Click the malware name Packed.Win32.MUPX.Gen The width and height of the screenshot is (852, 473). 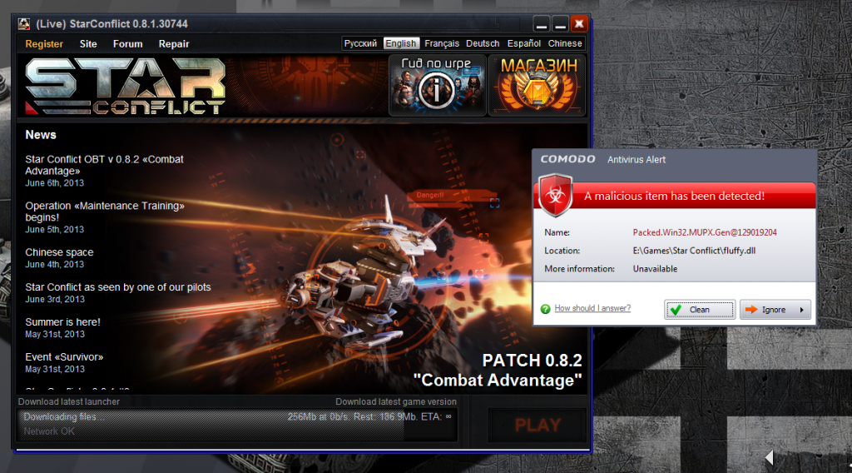[x=705, y=232]
